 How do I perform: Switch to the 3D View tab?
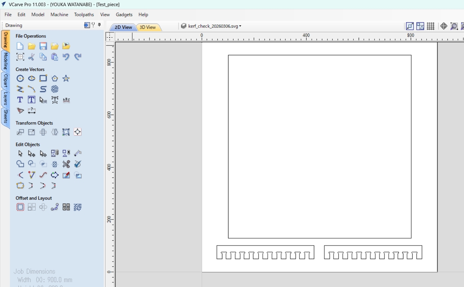148,27
